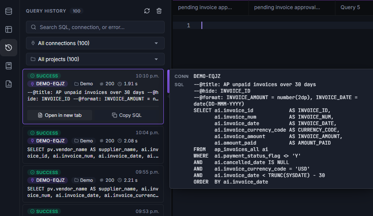Click DEMO-EQJZ connection badge on 10:10 p.m. entry
Screen dimensions: 373x216
pos(48,84)
